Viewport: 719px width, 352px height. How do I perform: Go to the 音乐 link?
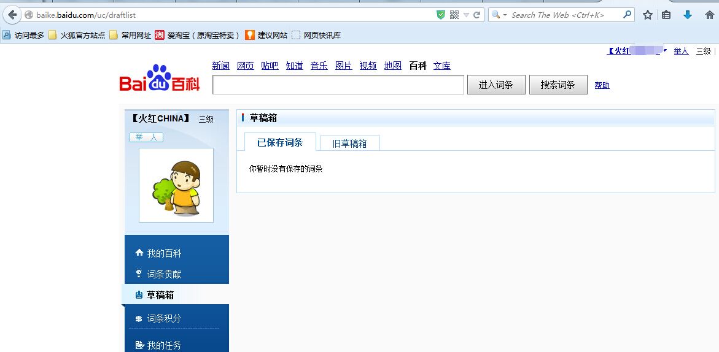[319, 66]
